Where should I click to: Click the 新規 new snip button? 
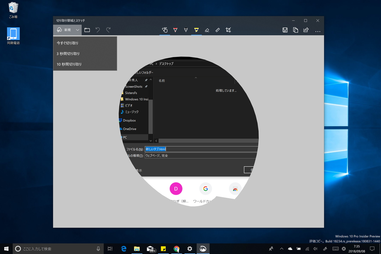pos(63,30)
